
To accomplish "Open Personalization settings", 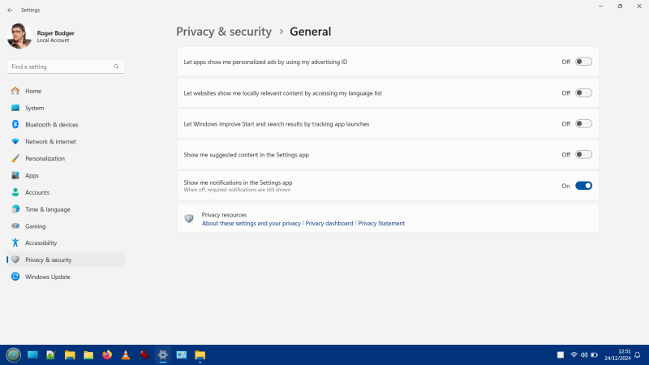I will pos(45,158).
